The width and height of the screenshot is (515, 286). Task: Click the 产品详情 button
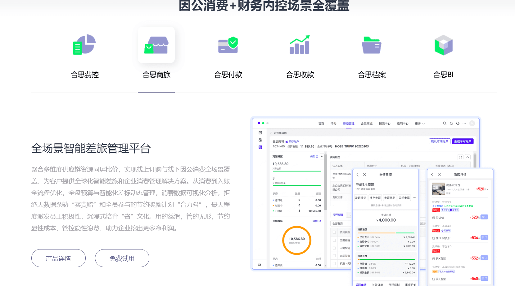click(58, 258)
